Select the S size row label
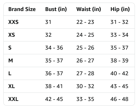 coord(10,48)
